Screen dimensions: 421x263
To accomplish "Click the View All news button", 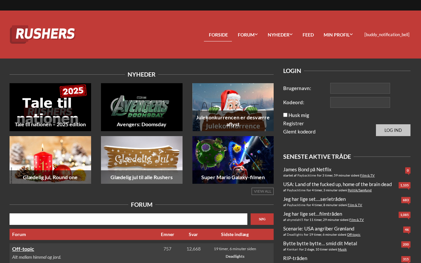I will [x=262, y=191].
